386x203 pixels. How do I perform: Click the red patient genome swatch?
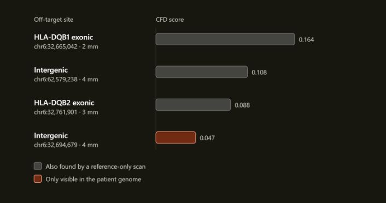(x=38, y=179)
